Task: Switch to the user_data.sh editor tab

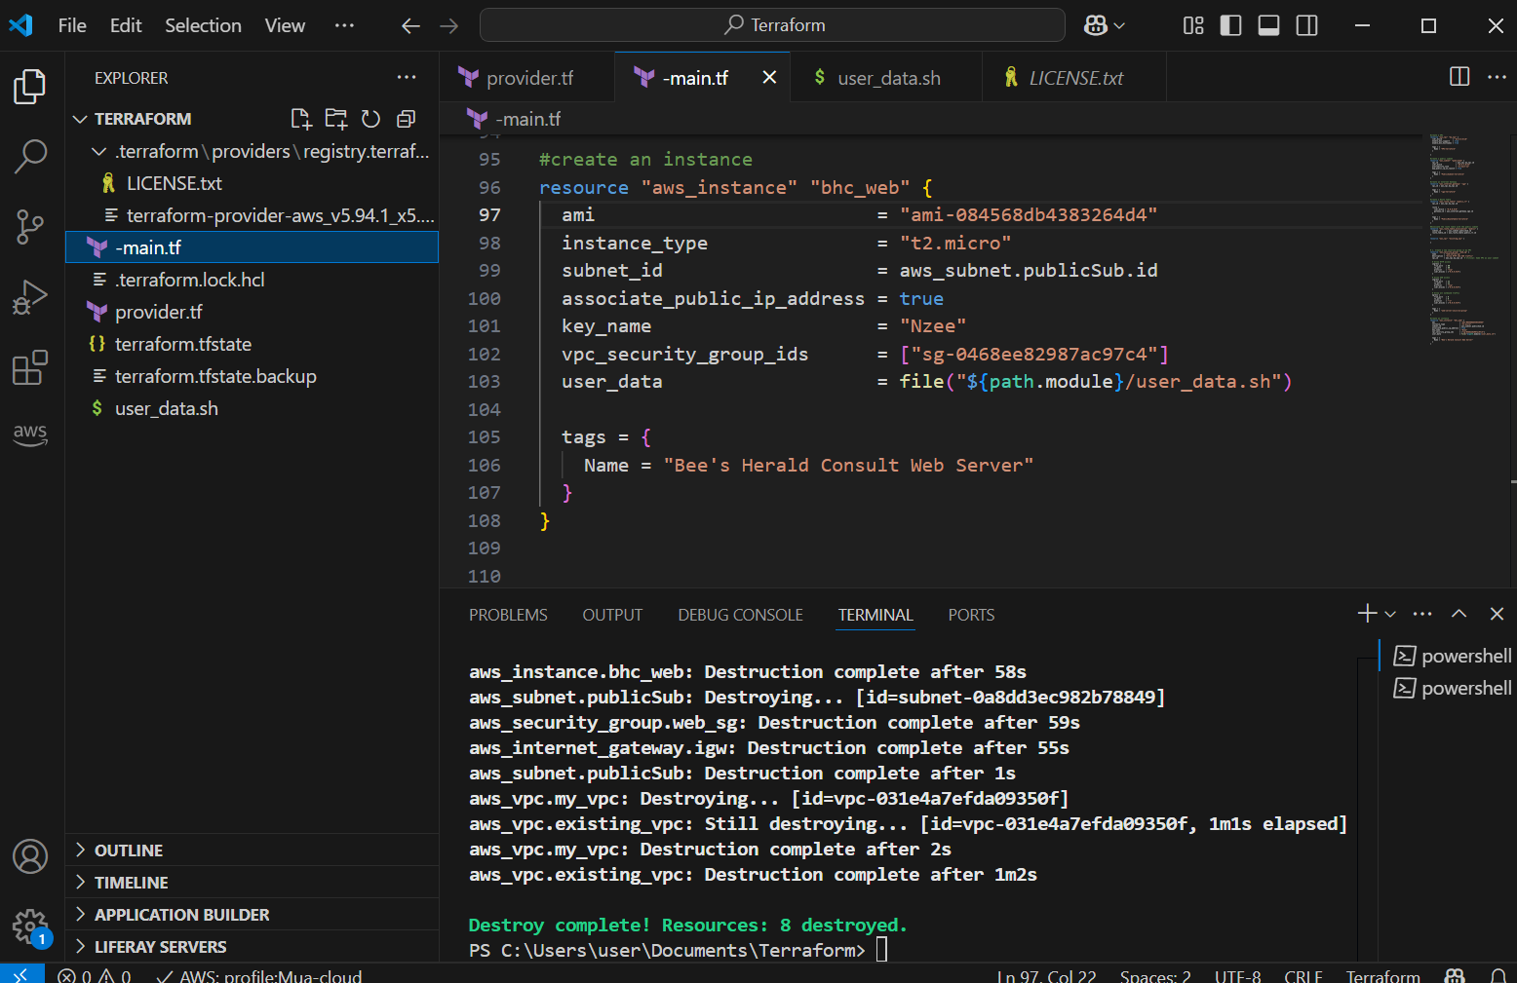Action: pos(885,78)
